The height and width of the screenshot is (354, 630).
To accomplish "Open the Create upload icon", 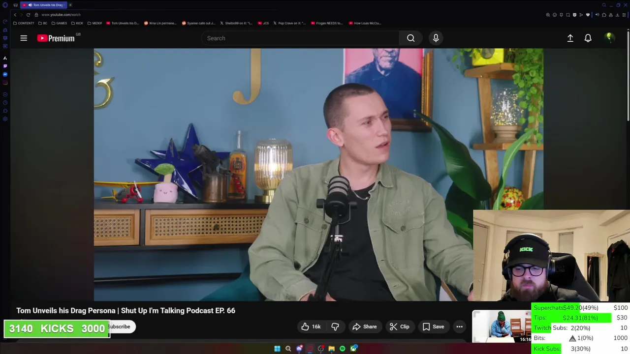I will 570,38.
